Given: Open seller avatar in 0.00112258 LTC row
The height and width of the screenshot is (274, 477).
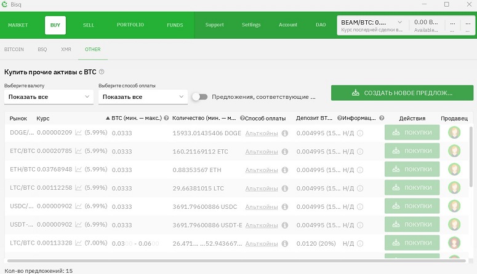Looking at the screenshot, I should 454,188.
